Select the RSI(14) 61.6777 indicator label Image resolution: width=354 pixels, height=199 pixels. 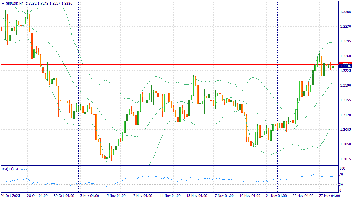(15, 169)
